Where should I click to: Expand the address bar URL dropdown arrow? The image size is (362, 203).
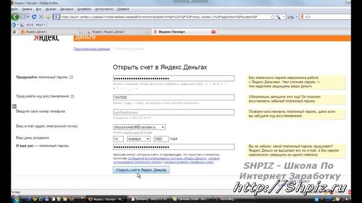coord(284,17)
